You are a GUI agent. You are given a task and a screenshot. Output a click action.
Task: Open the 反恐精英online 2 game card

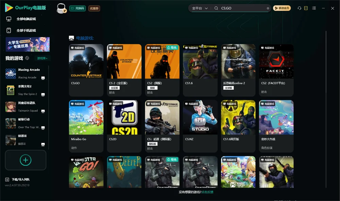point(238,70)
